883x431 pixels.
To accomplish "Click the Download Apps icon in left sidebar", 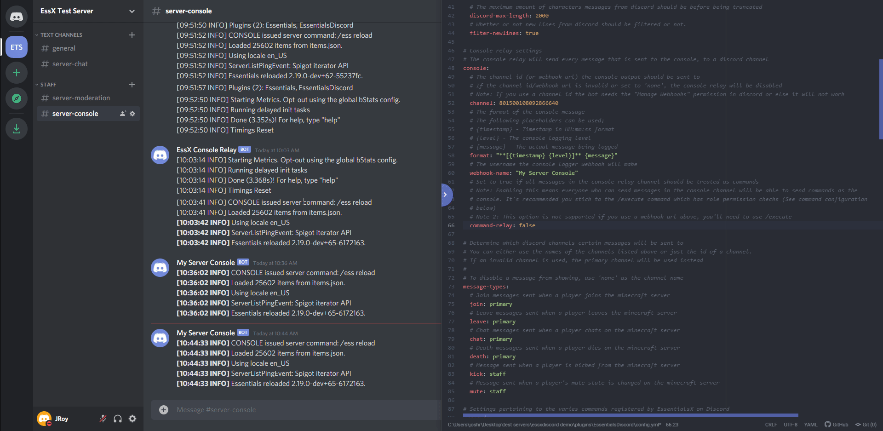I will point(17,129).
